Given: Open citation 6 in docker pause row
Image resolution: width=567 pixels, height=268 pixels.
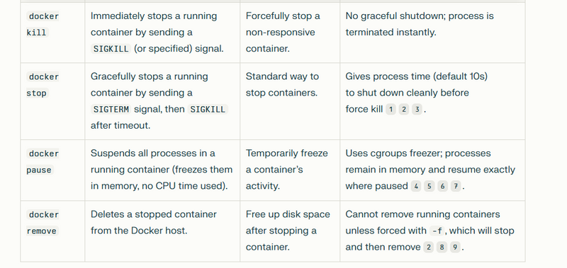Looking at the screenshot, I should click(x=442, y=186).
